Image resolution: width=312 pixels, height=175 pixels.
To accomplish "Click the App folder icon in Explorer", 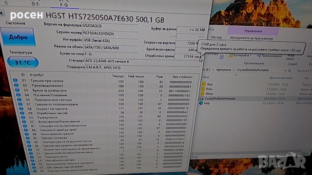I will point(204,84).
